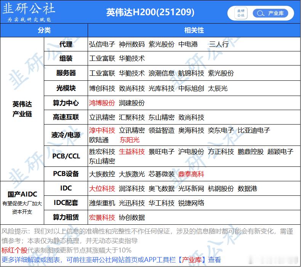Click the red 鸿博股份 stock name
This screenshot has width=301, height=267.
pyautogui.click(x=102, y=103)
